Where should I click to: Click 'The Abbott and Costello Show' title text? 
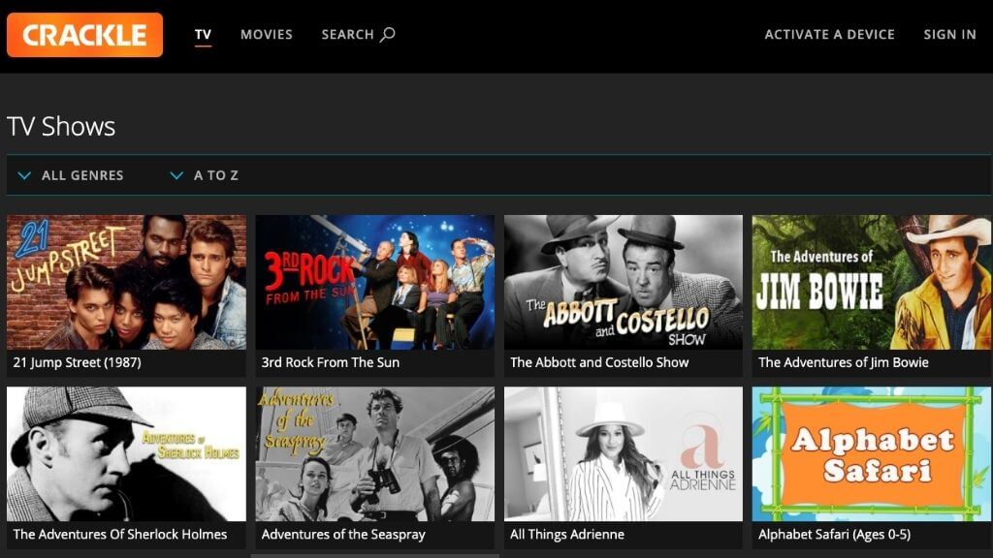pyautogui.click(x=599, y=362)
